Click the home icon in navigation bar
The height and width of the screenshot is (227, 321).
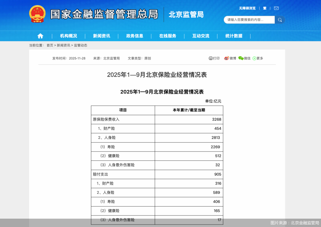[x=40, y=36]
